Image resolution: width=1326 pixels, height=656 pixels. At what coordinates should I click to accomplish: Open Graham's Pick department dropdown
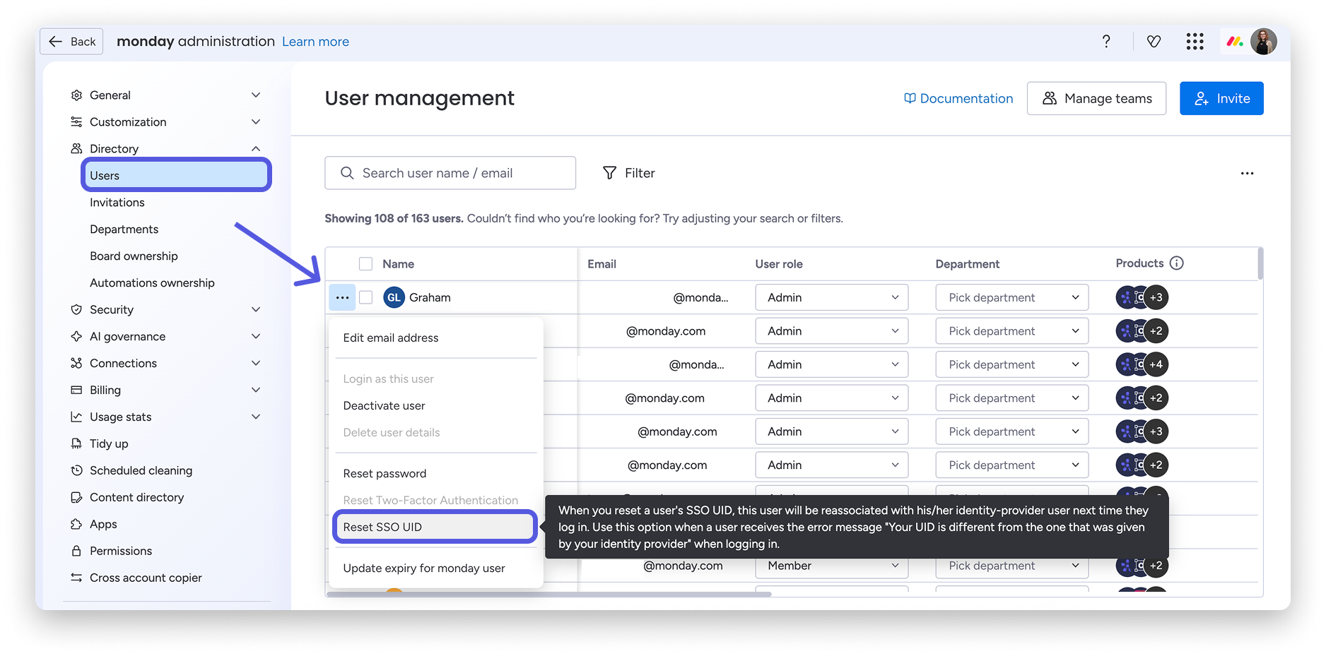tap(1011, 297)
